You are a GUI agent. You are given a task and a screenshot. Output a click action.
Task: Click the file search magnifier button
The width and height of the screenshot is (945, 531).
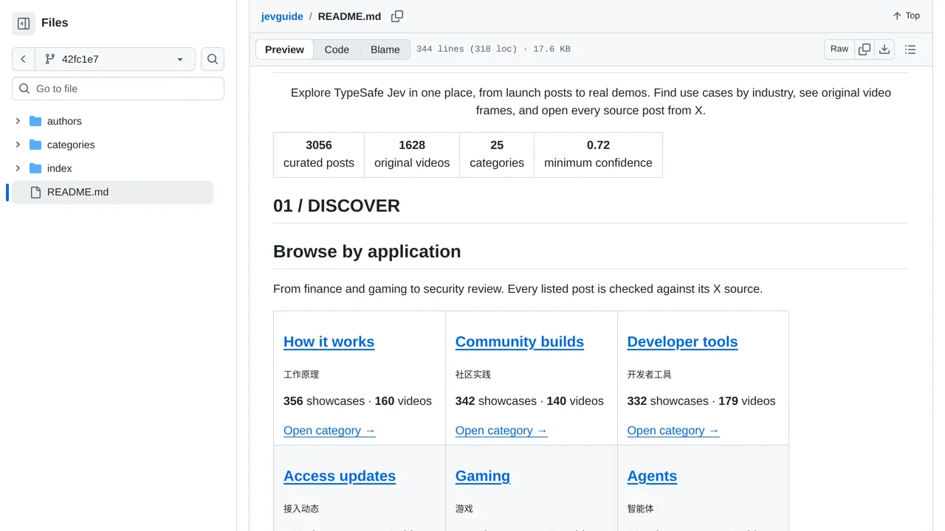[213, 59]
